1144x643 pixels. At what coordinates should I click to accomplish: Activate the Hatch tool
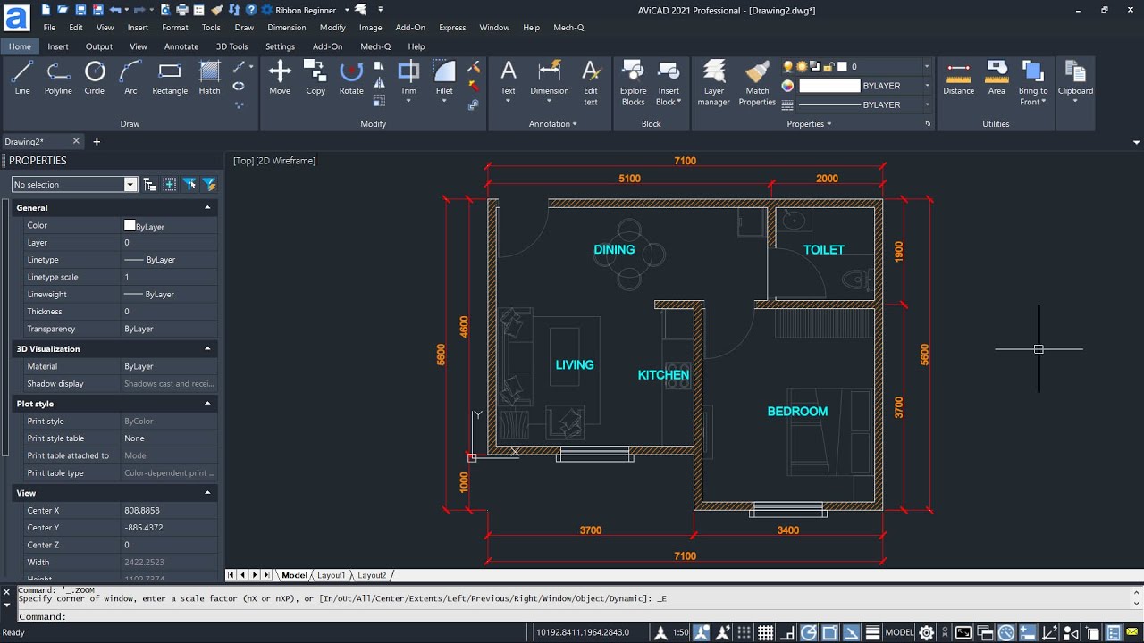click(209, 78)
